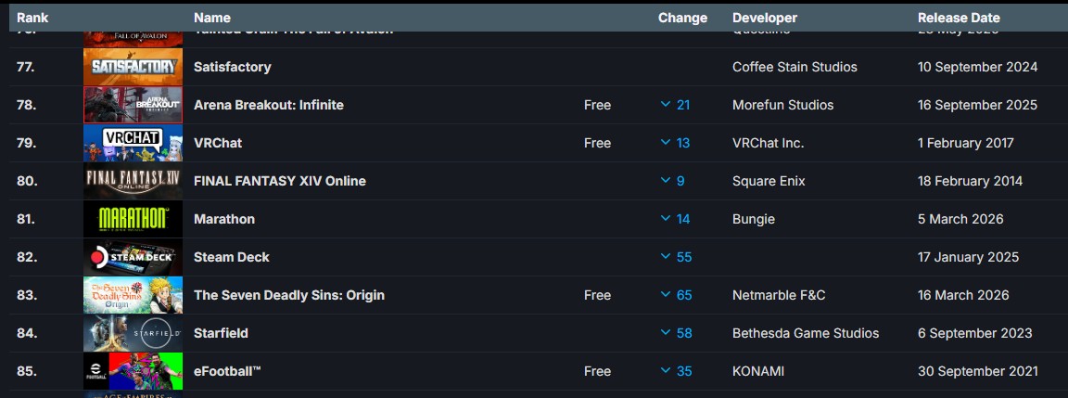The width and height of the screenshot is (1068, 398).
Task: Click the down-arrow icon for Seven Deadly Sins
Action: click(x=666, y=296)
